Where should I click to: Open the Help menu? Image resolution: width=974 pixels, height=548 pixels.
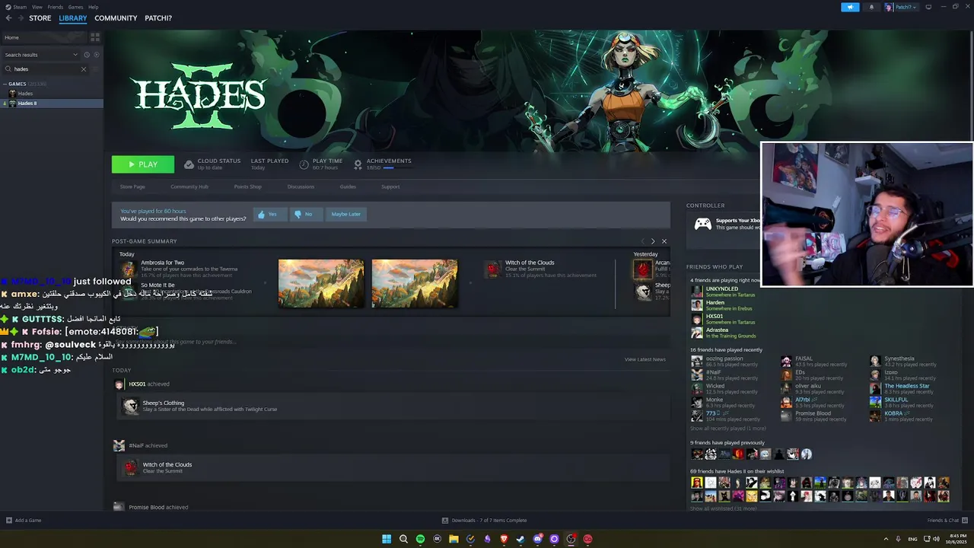click(93, 7)
